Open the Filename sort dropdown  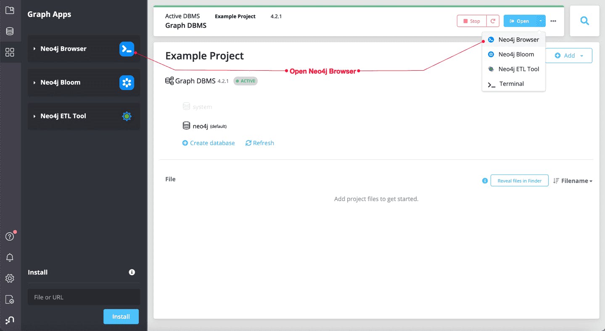click(x=573, y=181)
